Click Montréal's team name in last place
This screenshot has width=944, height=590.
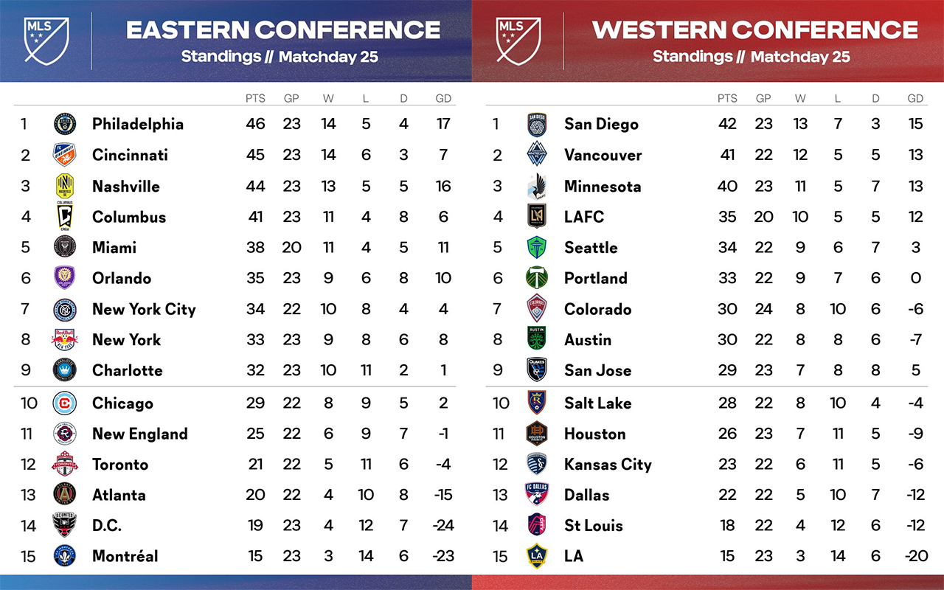125,556
